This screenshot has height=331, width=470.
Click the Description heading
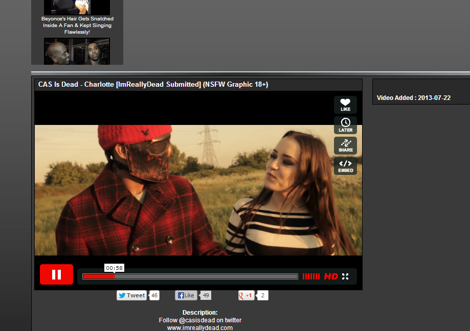click(200, 313)
